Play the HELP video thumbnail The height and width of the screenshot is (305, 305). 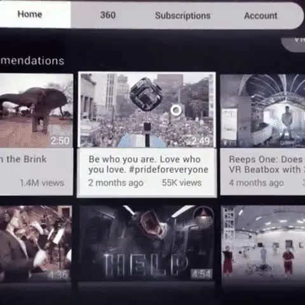click(x=147, y=243)
